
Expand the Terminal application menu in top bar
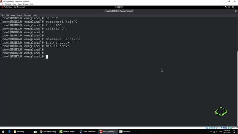pos(20,7)
